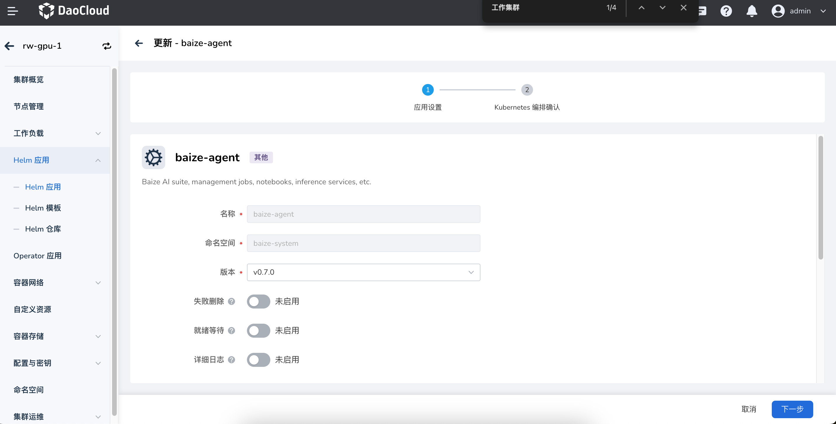Viewport: 836px width, 424px height.
Task: Click step 2 Kubernetes 编排确认 in progress indicator
Action: click(x=527, y=90)
